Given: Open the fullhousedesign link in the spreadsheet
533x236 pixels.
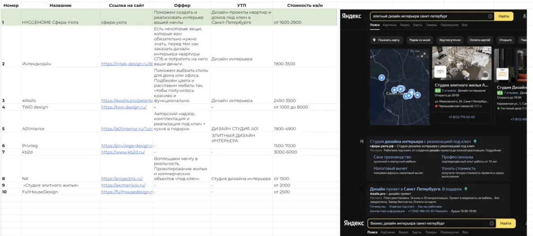Looking at the screenshot, I should (127, 192).
